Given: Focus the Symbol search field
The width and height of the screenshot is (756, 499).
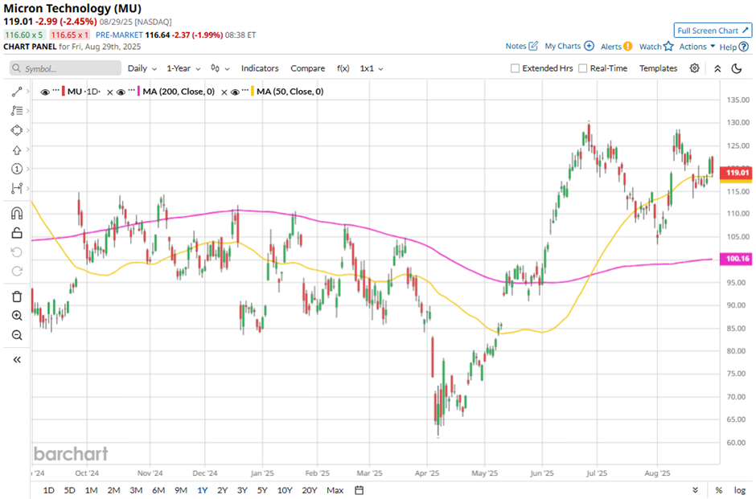Looking at the screenshot, I should (65, 68).
